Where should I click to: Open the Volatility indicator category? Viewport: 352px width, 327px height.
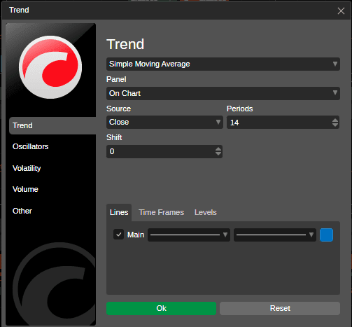tap(27, 168)
